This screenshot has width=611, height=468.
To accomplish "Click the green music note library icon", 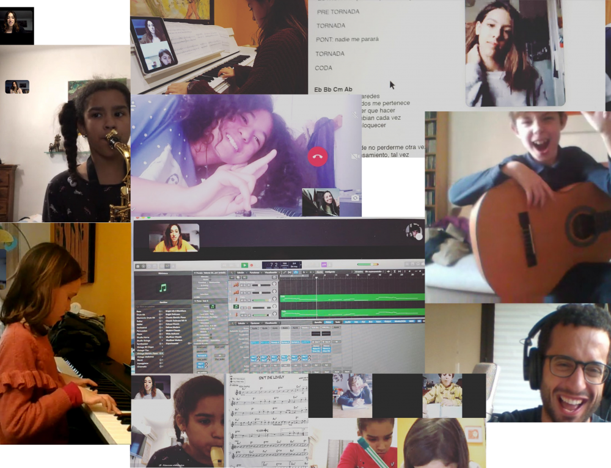I will (162, 287).
